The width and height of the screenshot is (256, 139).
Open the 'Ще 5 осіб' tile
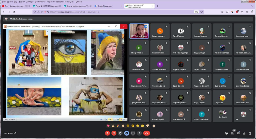[x=223, y=114]
